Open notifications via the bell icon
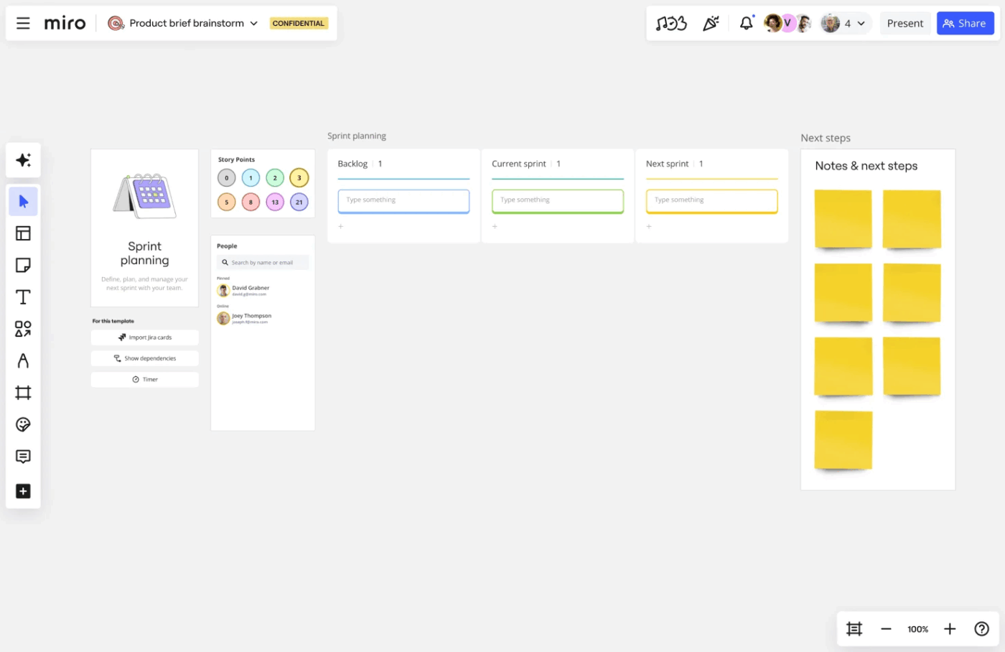1005x652 pixels. (746, 23)
